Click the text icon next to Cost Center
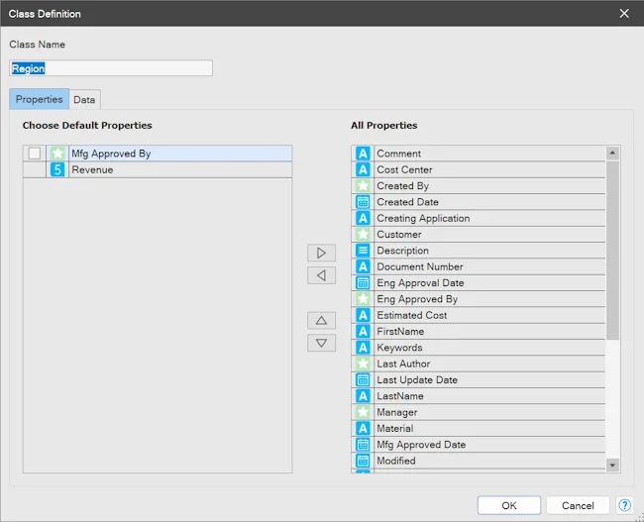The width and height of the screenshot is (644, 522). 363,169
